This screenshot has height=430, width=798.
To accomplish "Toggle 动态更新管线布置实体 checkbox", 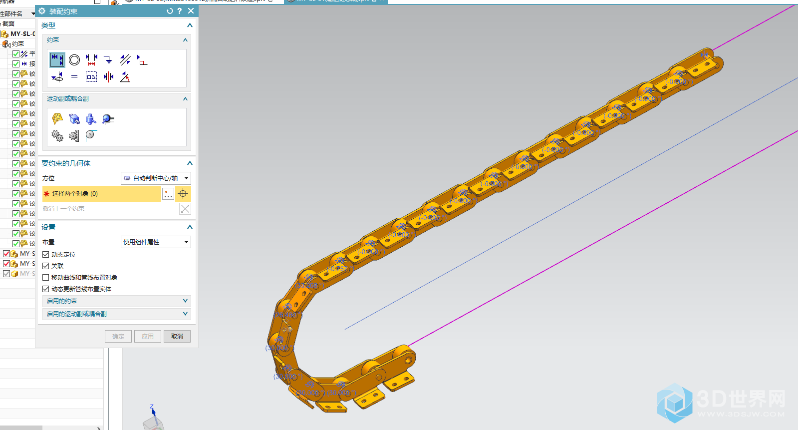I will point(45,289).
